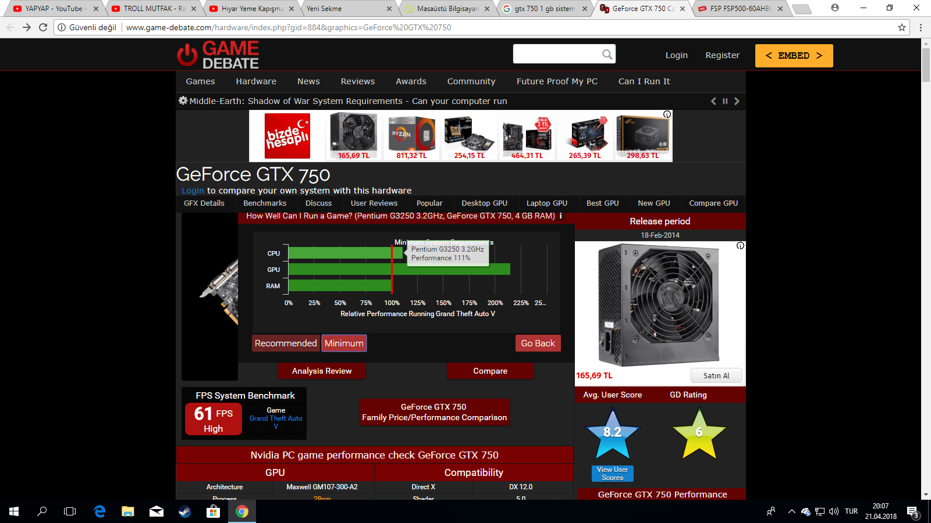Open Task View on the taskbar
This screenshot has height=523, width=931.
click(x=70, y=511)
